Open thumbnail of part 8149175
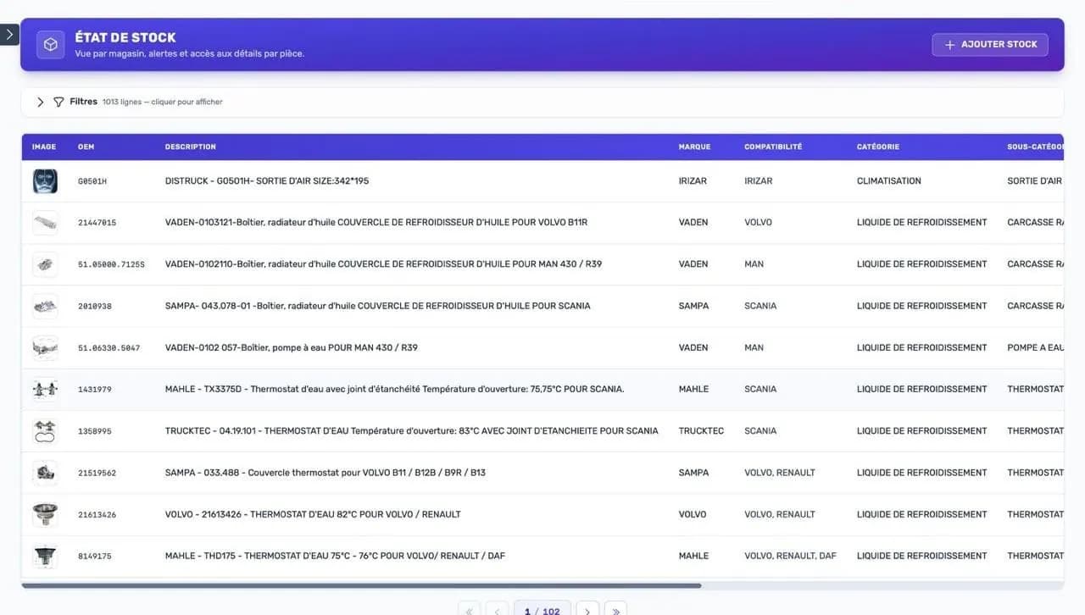This screenshot has height=615, width=1085. 45,557
